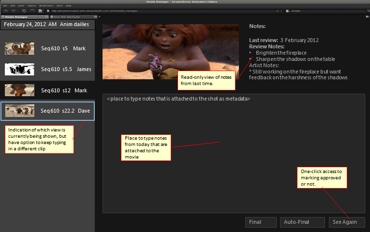This screenshot has height=232, width=370.
Task: Switch to Error 404 Not Found tab
Action: coord(74,17)
